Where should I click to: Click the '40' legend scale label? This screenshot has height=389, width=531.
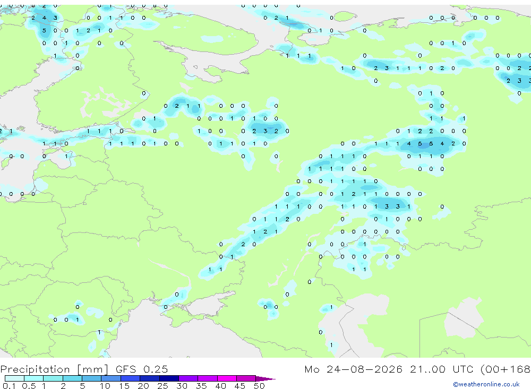point(220,386)
